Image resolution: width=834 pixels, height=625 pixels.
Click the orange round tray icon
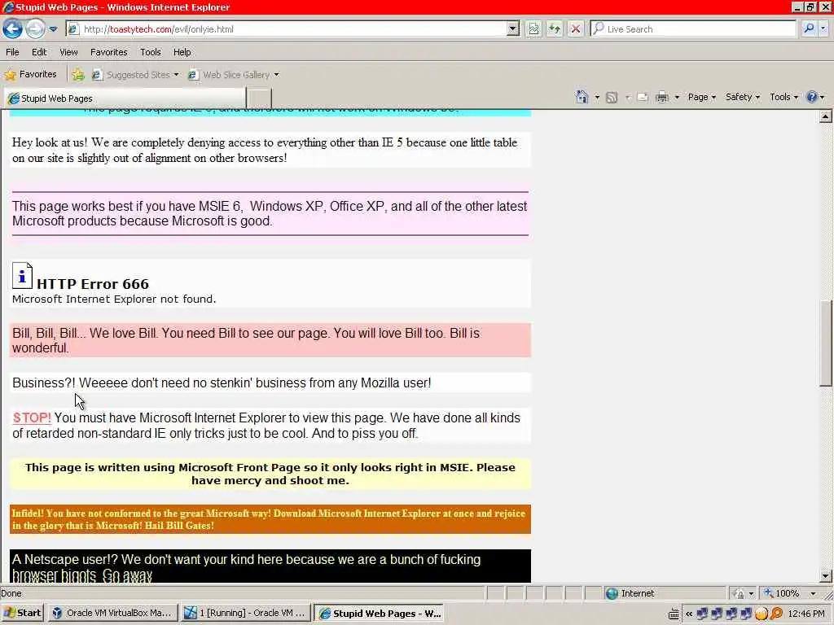point(762,614)
